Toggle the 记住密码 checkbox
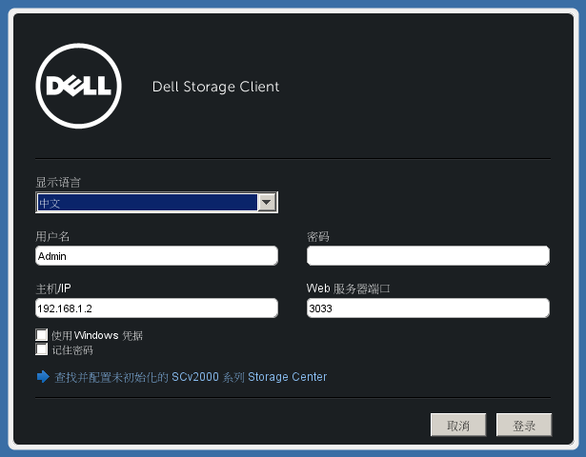586x457 pixels. coord(42,349)
